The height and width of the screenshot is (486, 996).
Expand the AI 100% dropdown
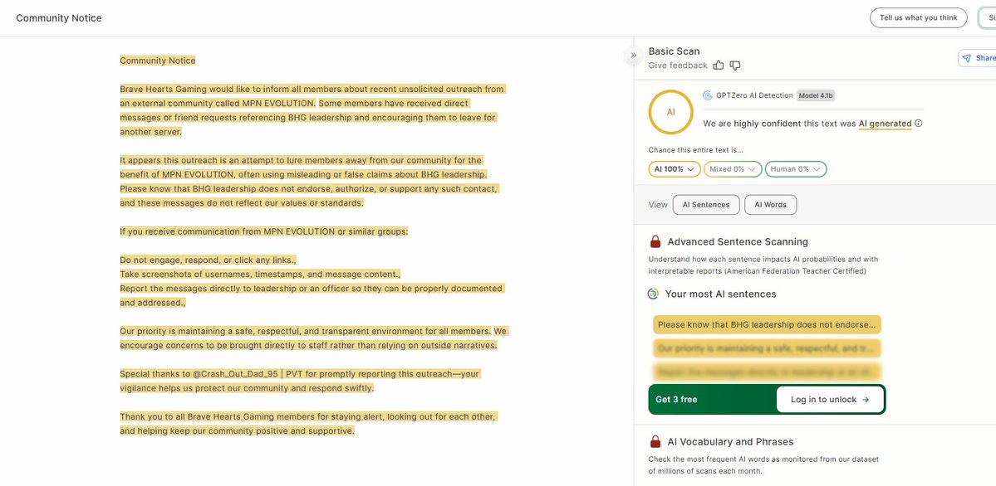675,169
